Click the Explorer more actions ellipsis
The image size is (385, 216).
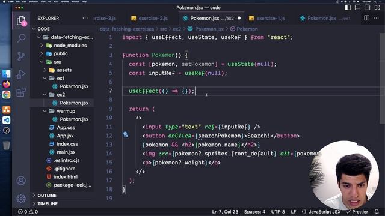click(x=85, y=18)
